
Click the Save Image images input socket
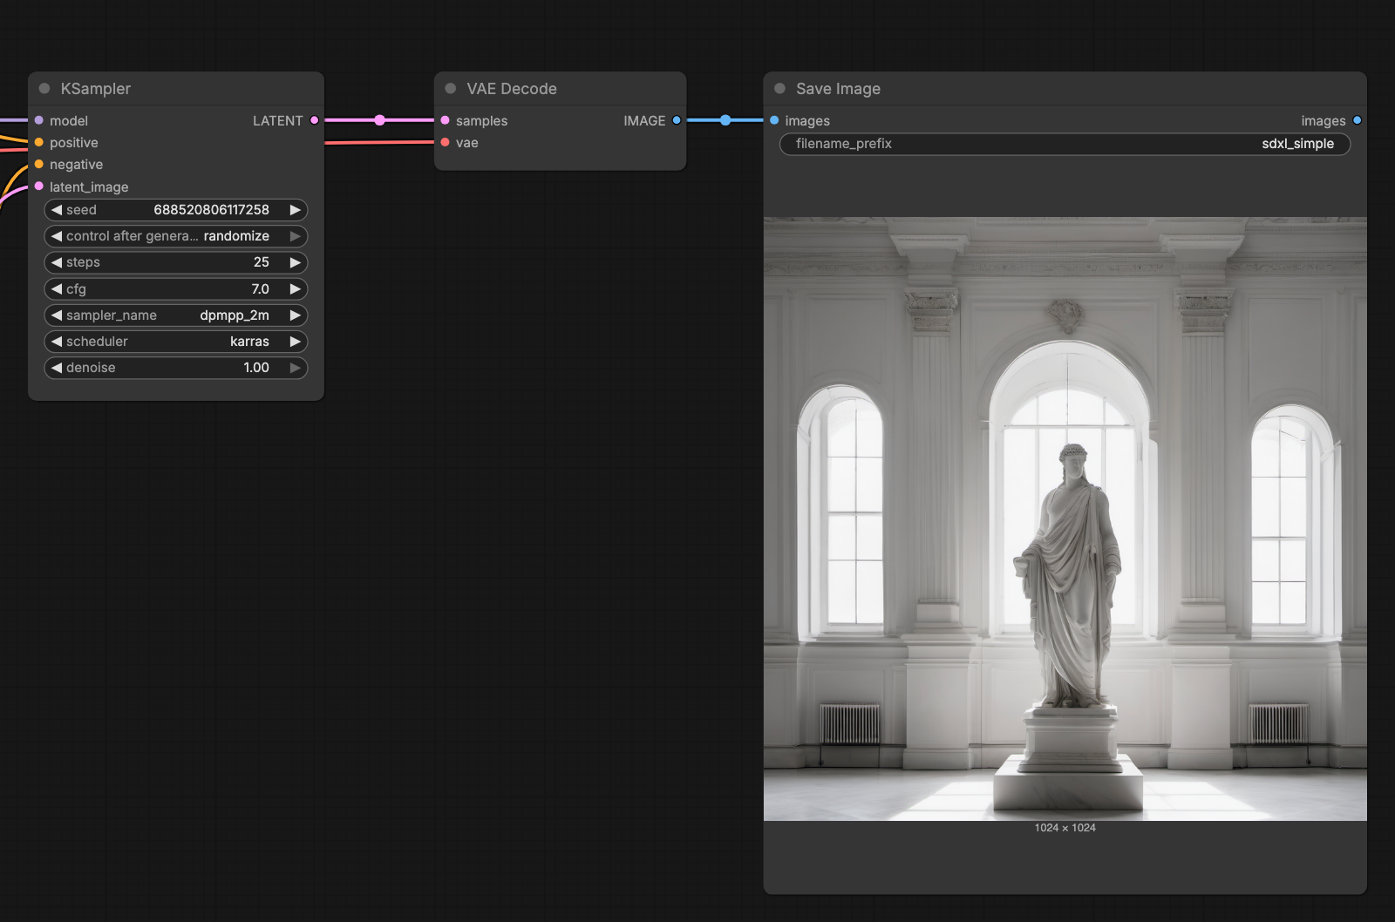[x=774, y=120]
